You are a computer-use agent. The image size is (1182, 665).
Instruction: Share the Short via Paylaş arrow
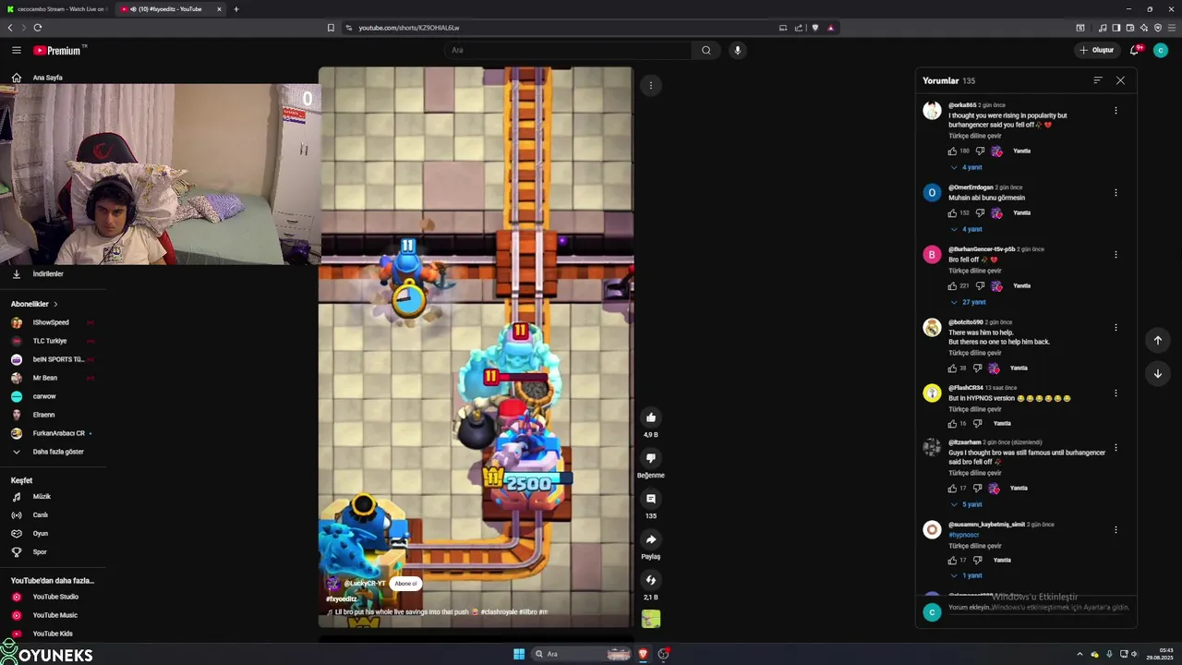(651, 539)
